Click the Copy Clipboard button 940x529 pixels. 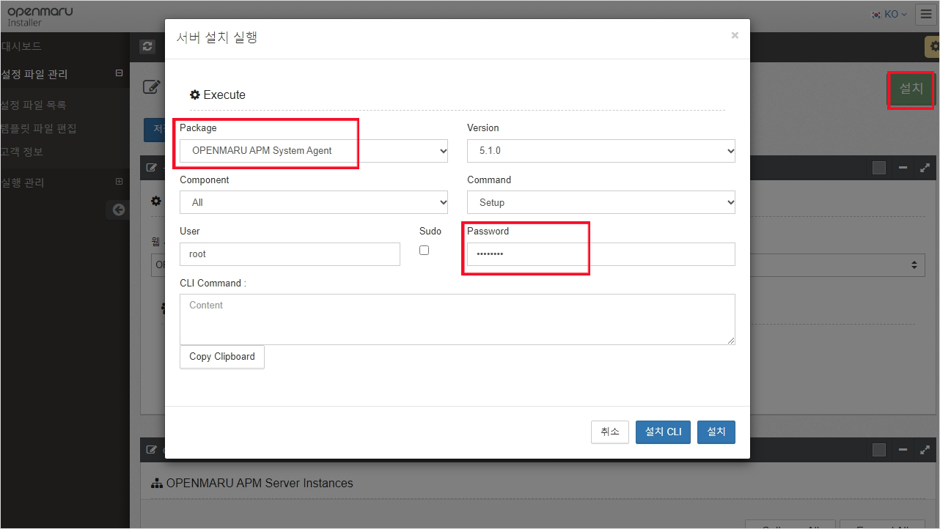click(221, 357)
